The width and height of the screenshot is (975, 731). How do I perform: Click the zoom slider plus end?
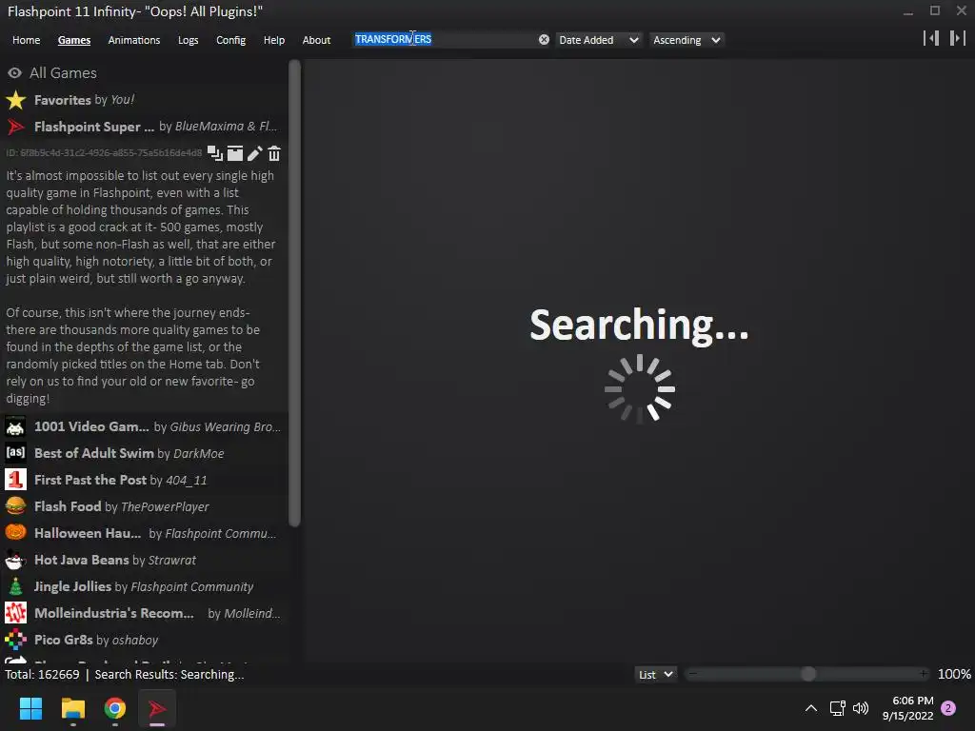[924, 674]
